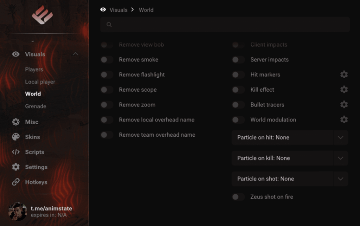Image resolution: width=360 pixels, height=226 pixels.
Task: Click the breadcrumb eye icon
Action: (103, 10)
